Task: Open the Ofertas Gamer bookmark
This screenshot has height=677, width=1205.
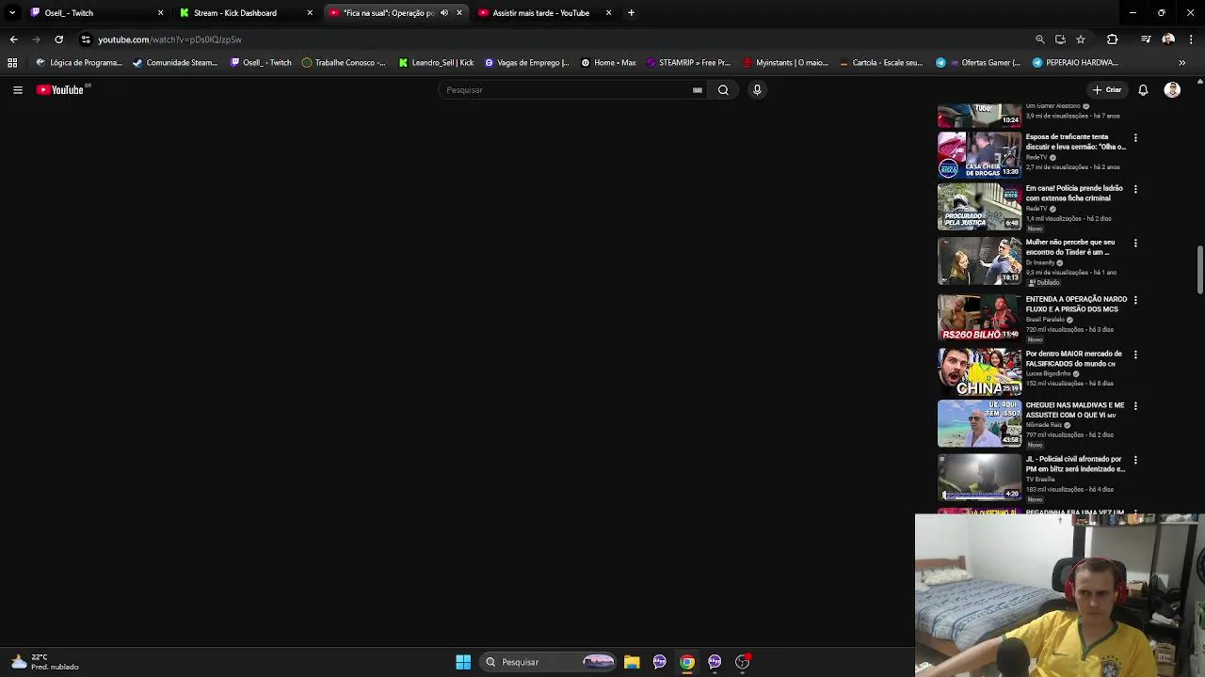Action: [x=977, y=63]
